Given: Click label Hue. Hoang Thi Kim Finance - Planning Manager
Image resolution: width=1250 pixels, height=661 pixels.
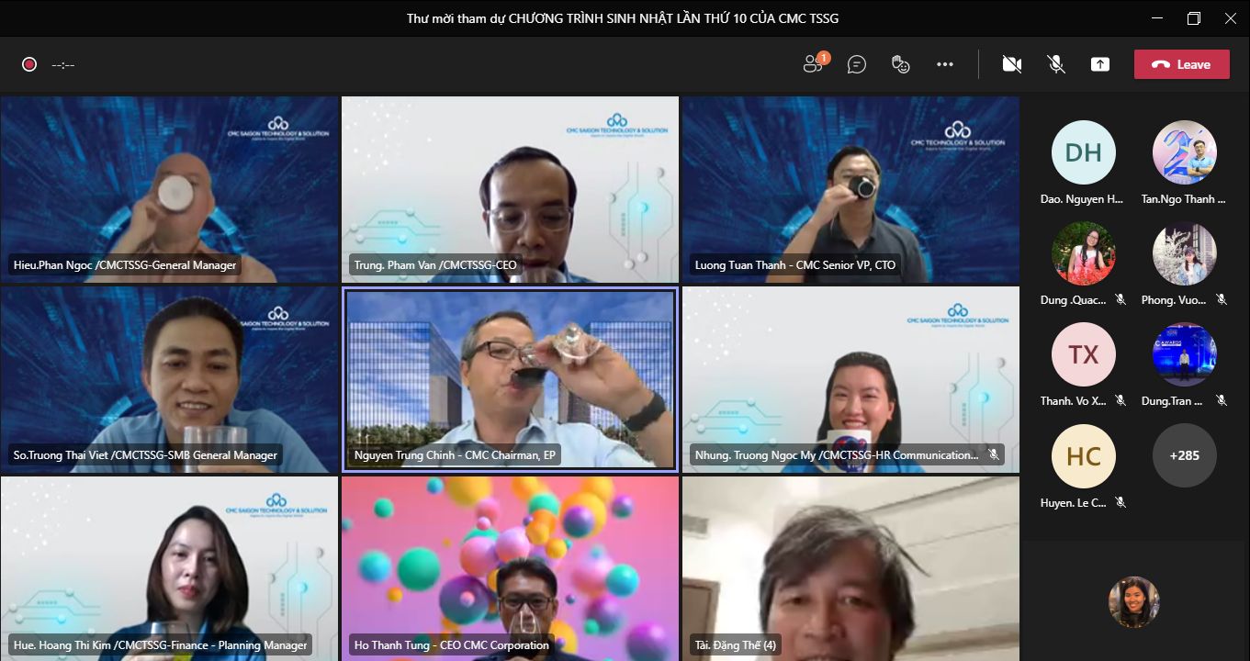Looking at the screenshot, I should click(x=160, y=644).
